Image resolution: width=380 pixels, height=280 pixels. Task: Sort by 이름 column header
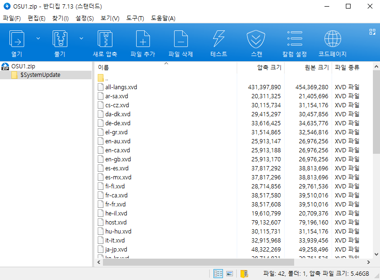pyautogui.click(x=103, y=67)
